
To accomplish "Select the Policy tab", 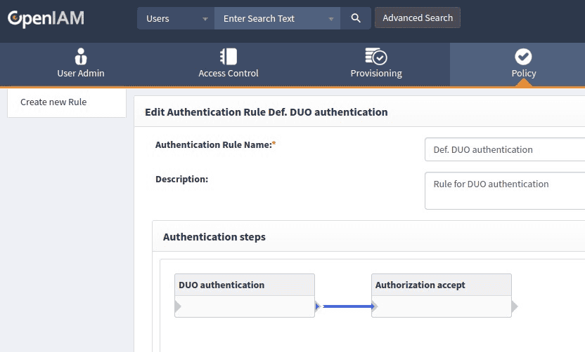I will 523,64.
